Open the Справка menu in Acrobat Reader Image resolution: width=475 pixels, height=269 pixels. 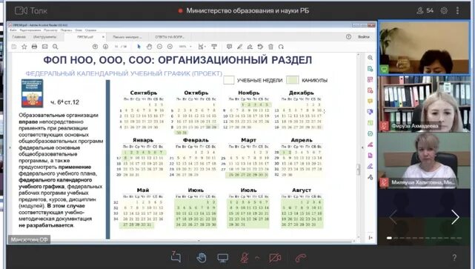[90, 30]
